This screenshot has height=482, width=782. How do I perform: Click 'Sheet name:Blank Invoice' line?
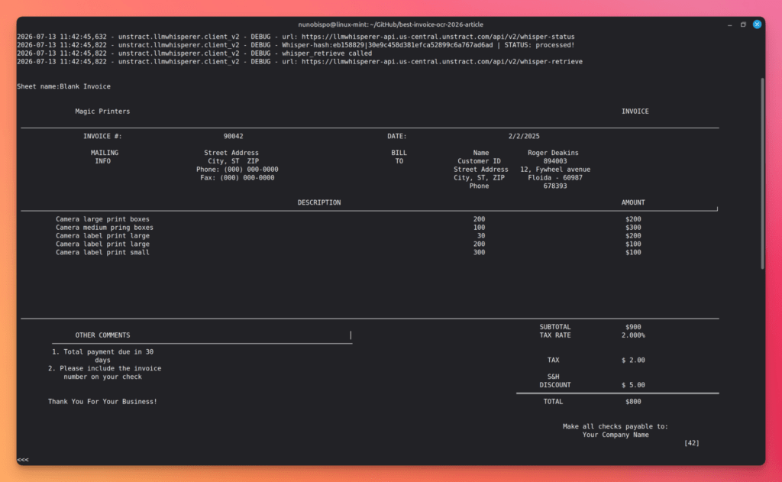pyautogui.click(x=64, y=86)
